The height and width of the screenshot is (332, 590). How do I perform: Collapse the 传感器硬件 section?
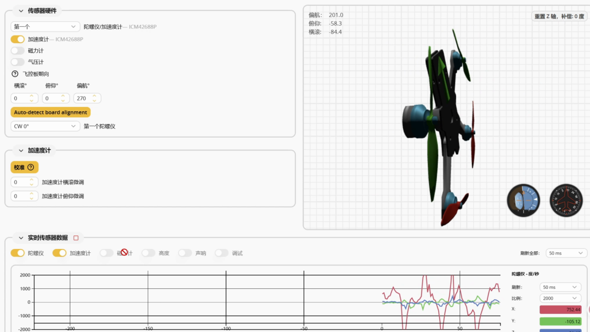click(x=21, y=11)
